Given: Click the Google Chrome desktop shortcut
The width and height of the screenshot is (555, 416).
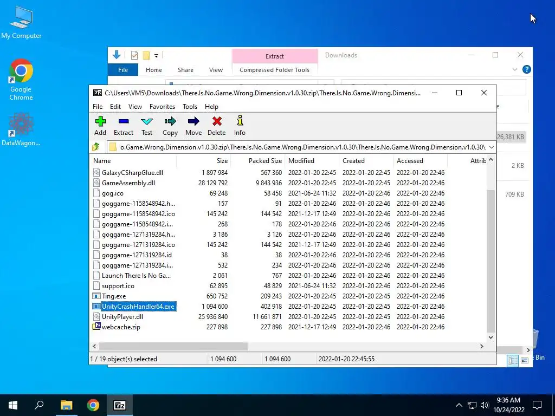Looking at the screenshot, I should pos(21,80).
